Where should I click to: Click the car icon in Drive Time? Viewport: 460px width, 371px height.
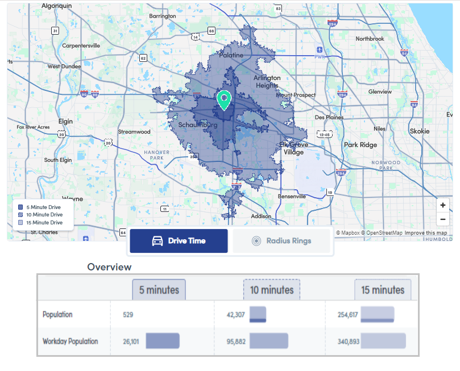(x=158, y=241)
